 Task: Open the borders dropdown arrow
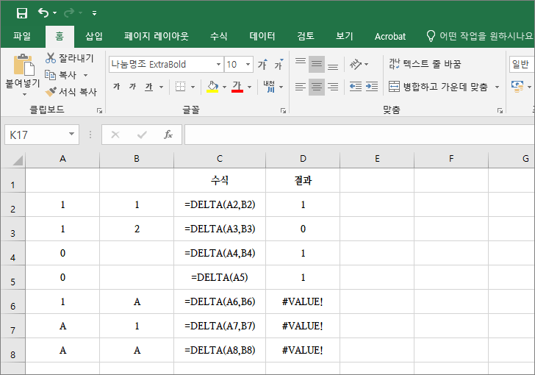coord(193,87)
